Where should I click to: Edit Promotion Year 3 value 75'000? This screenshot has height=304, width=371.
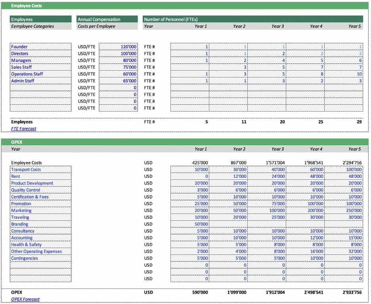267,204
